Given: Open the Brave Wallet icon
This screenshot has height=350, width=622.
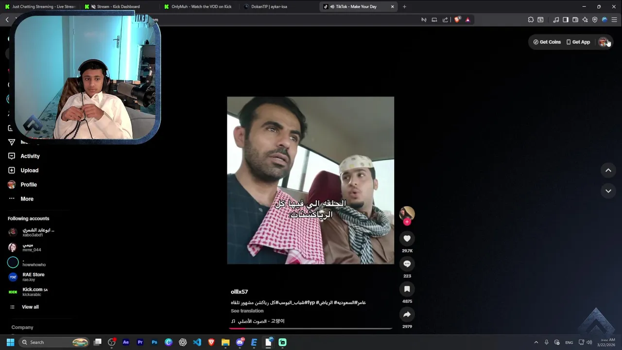Looking at the screenshot, I should (x=575, y=20).
